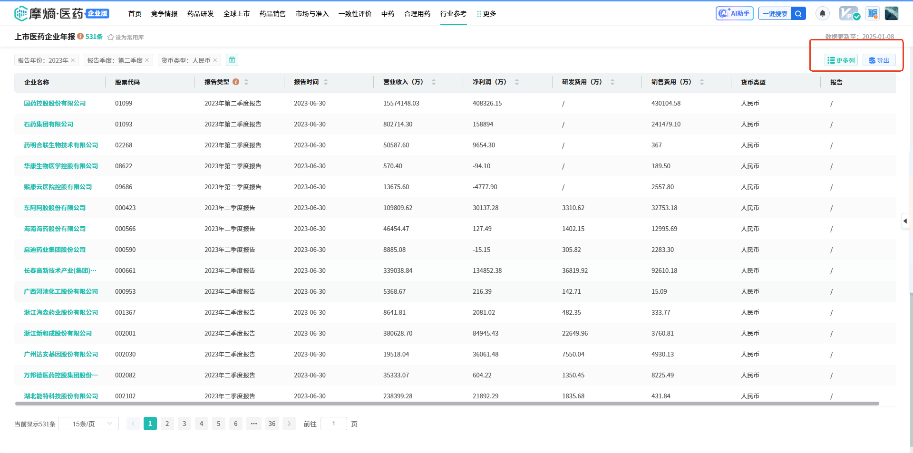
Task: Go to page 2
Action: [167, 424]
